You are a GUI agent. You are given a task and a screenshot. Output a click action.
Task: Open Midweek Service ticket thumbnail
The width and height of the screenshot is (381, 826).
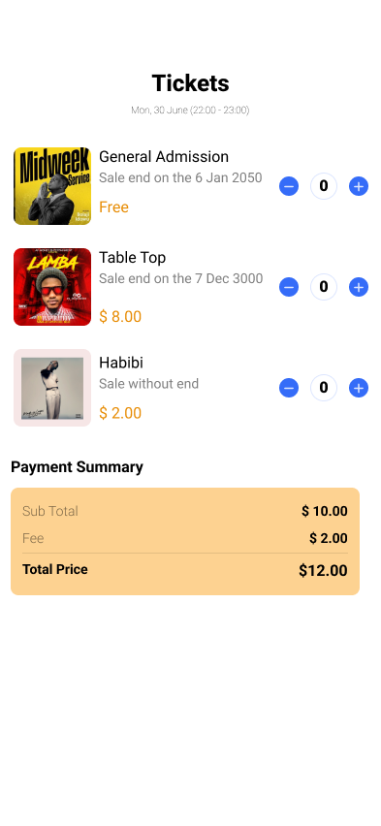(52, 186)
